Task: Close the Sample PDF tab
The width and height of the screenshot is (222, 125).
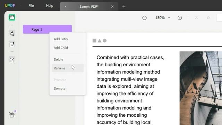Action: point(112,7)
